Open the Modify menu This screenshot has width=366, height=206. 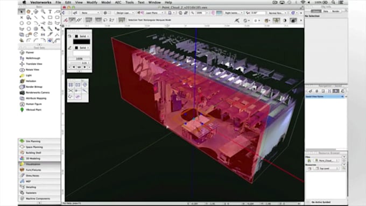tap(91, 2)
